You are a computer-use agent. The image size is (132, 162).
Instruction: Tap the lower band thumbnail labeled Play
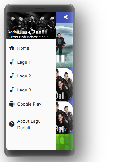[x=65, y=118]
